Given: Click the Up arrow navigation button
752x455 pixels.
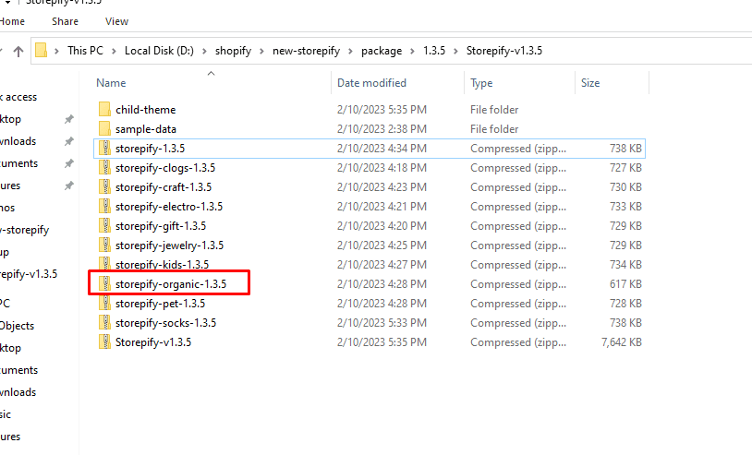Looking at the screenshot, I should tap(18, 51).
